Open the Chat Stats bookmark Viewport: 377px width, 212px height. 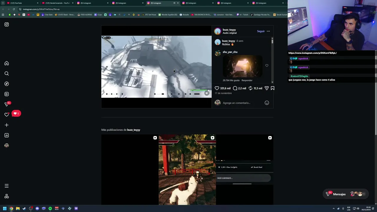47,15
